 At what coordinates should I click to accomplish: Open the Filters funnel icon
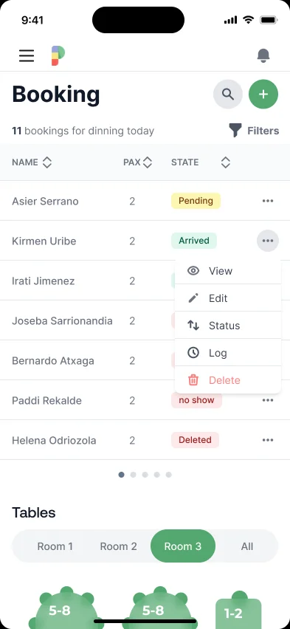(x=235, y=131)
